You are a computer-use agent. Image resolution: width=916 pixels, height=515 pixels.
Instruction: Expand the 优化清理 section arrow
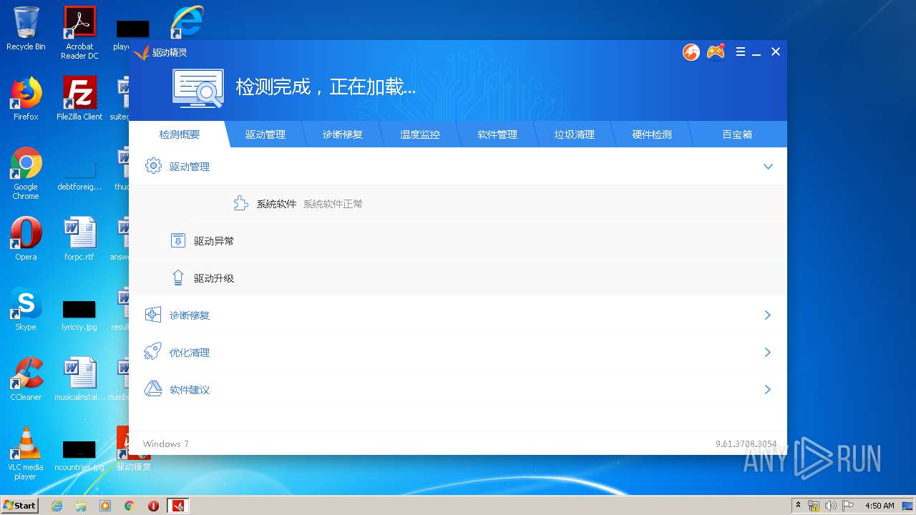click(768, 352)
